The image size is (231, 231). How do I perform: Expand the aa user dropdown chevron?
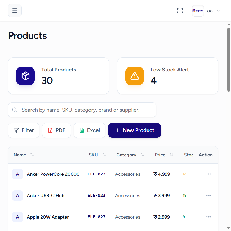[x=219, y=11]
